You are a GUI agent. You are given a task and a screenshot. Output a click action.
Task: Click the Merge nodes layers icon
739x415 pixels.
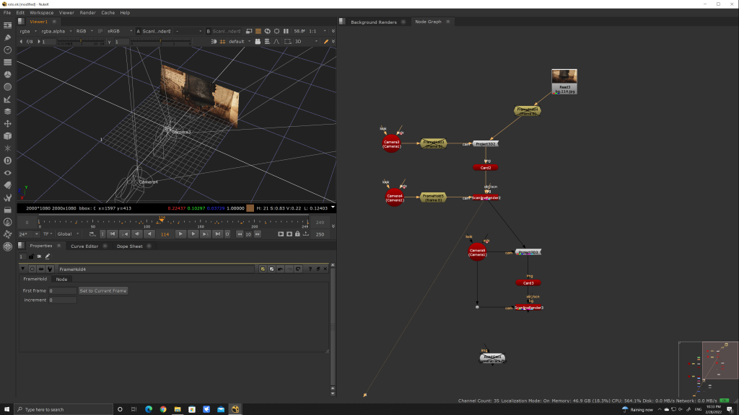click(x=7, y=111)
